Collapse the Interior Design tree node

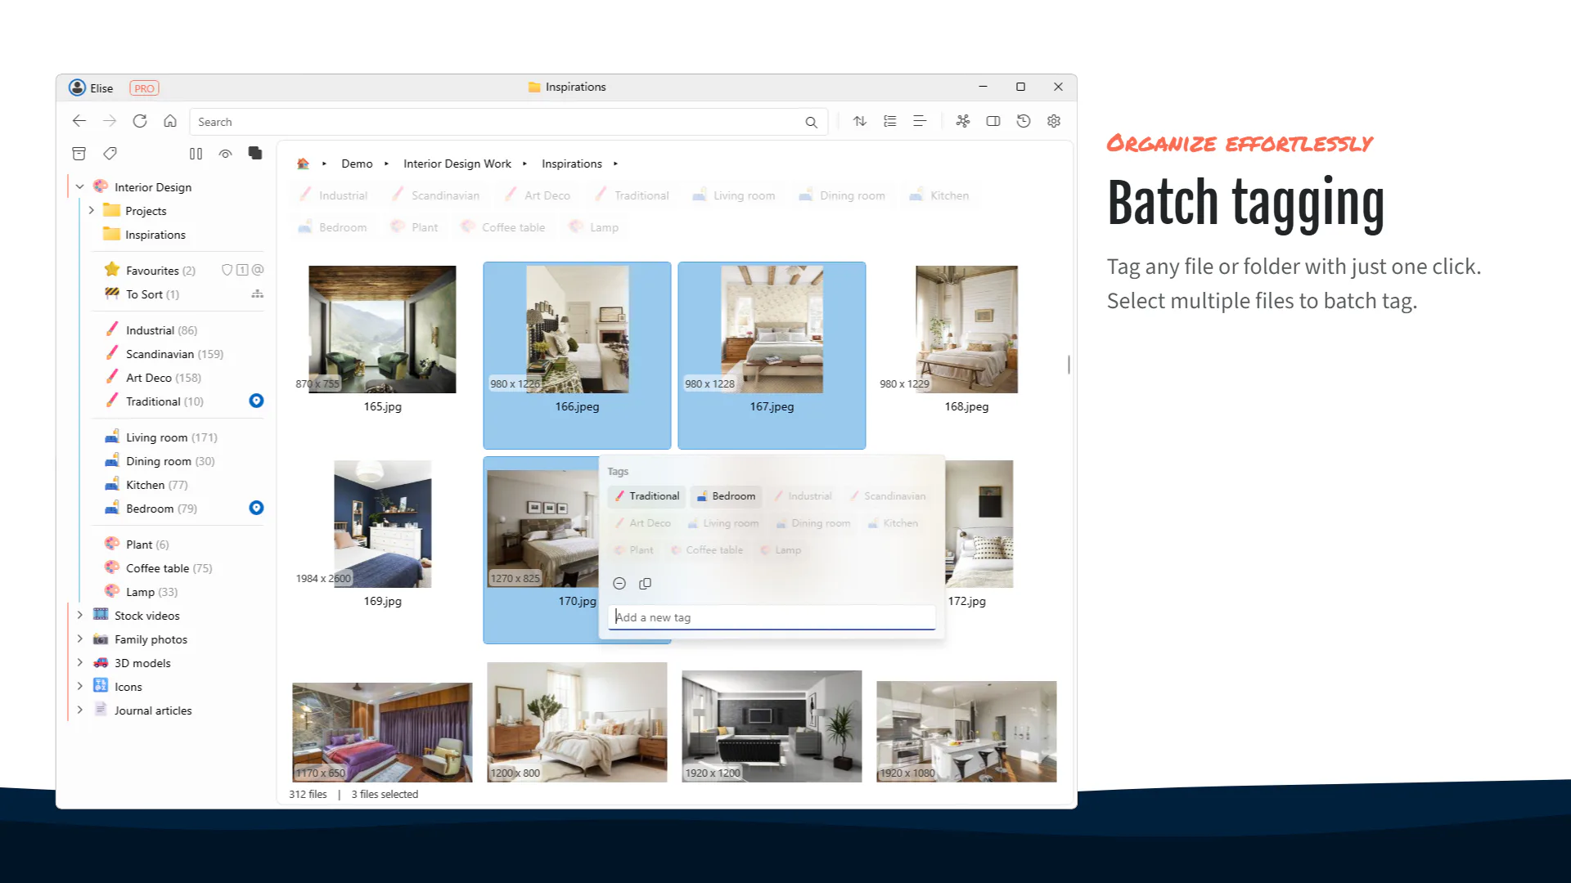tap(79, 187)
